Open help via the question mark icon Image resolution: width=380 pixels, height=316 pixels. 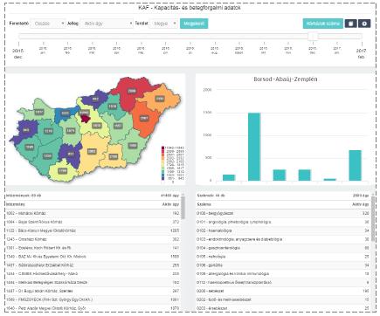point(364,24)
